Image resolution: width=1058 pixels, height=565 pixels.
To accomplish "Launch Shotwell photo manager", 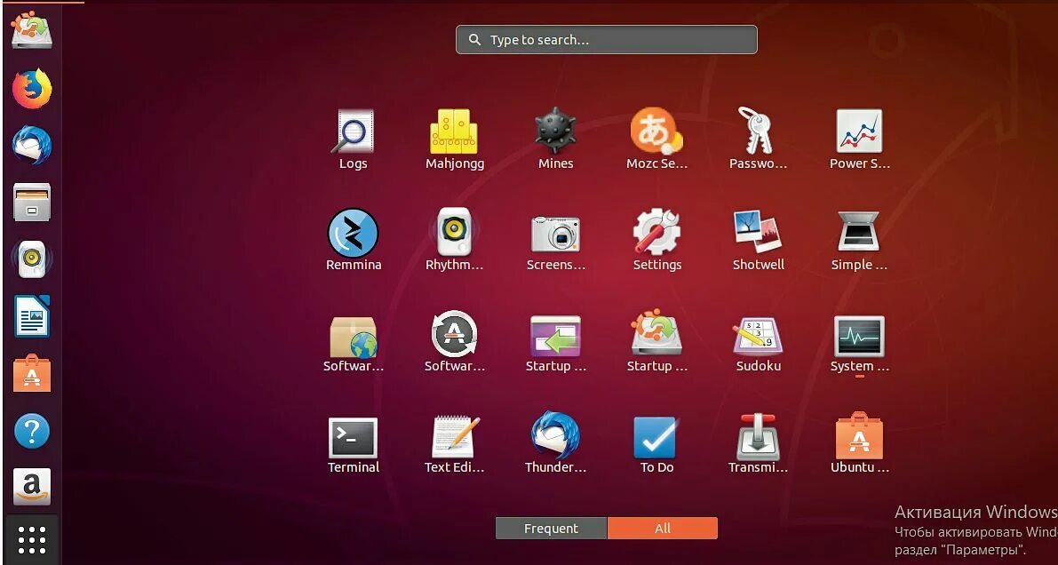I will [x=758, y=241].
